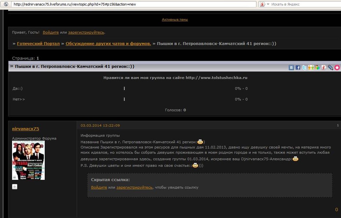Click the top зарегистрируйтесь registration link

click(x=86, y=32)
